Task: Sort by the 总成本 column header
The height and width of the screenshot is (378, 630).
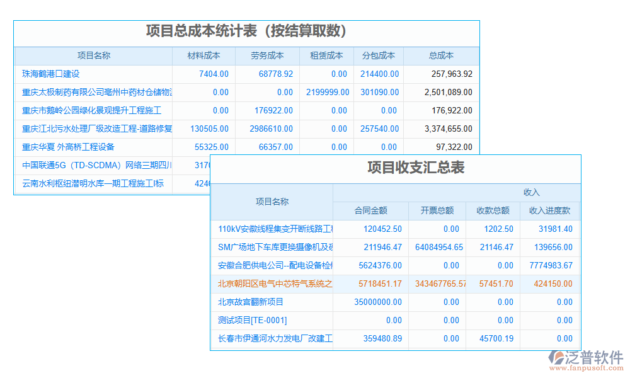Action: point(440,55)
